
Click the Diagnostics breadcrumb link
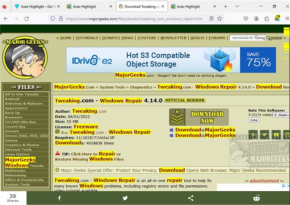(x=141, y=87)
